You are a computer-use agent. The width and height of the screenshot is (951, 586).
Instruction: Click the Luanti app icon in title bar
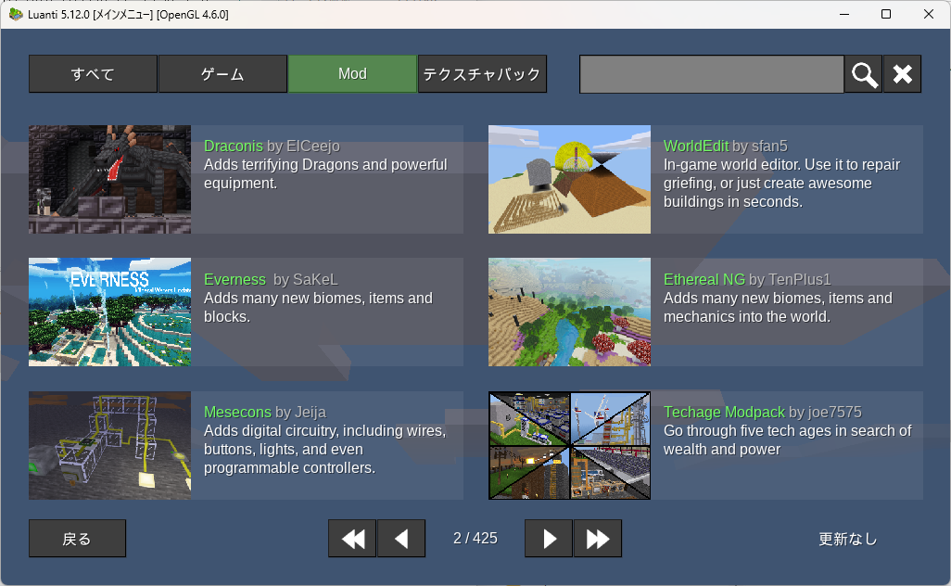(x=16, y=14)
